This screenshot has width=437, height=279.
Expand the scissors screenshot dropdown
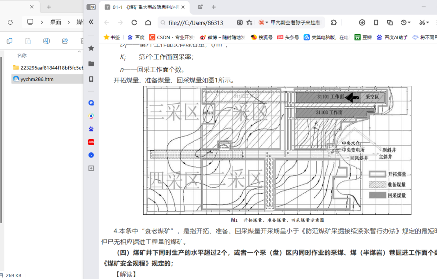(428, 22)
